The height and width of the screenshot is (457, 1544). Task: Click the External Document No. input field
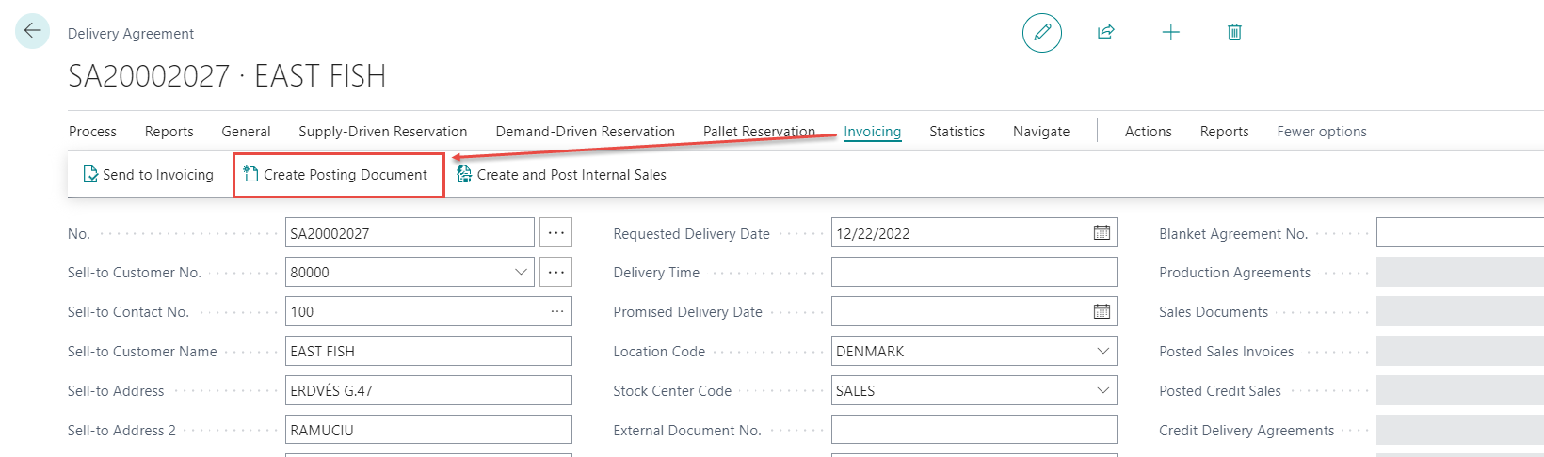[x=973, y=431]
